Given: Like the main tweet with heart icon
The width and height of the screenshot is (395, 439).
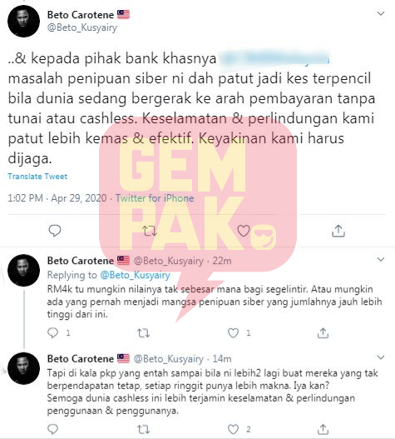Looking at the screenshot, I should 244,231.
